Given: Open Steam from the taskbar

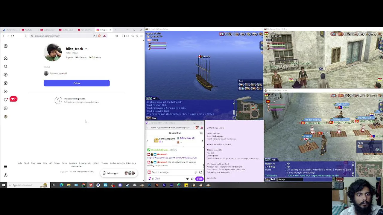Looking at the screenshot, I should coord(127,185).
